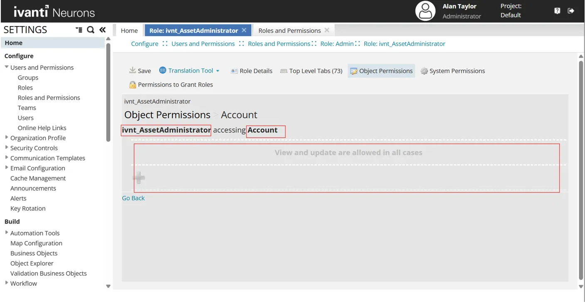Click Role: ivnt_AssetAdministrator breadcrumb link
Image resolution: width=585 pixels, height=304 pixels.
405,44
